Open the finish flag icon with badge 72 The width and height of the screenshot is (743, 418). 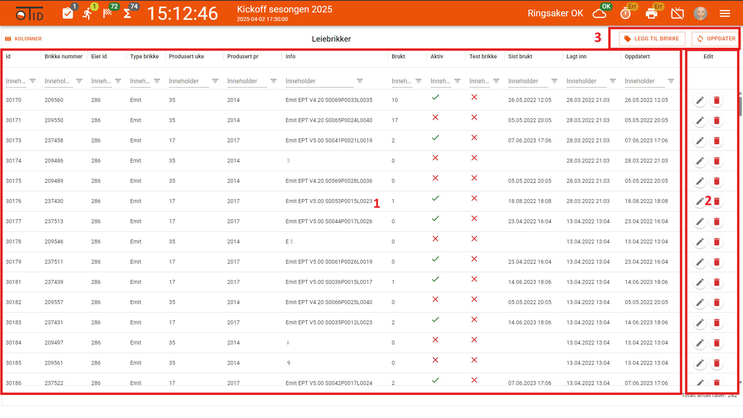(107, 13)
